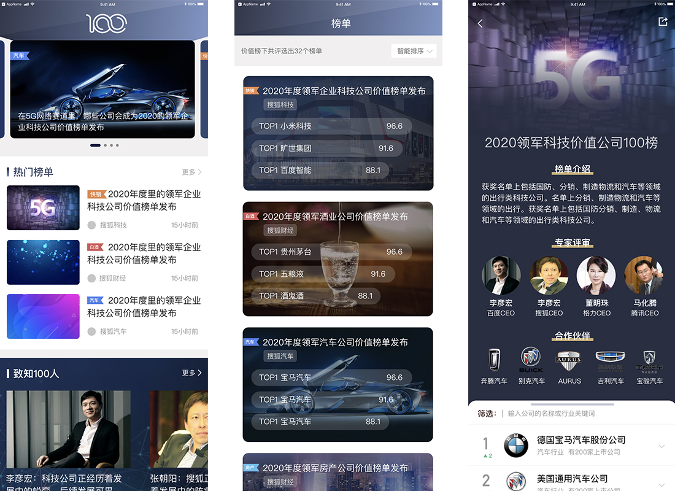
Task: Select TOP1 旷世集团 91.6 bar
Action: point(327,148)
